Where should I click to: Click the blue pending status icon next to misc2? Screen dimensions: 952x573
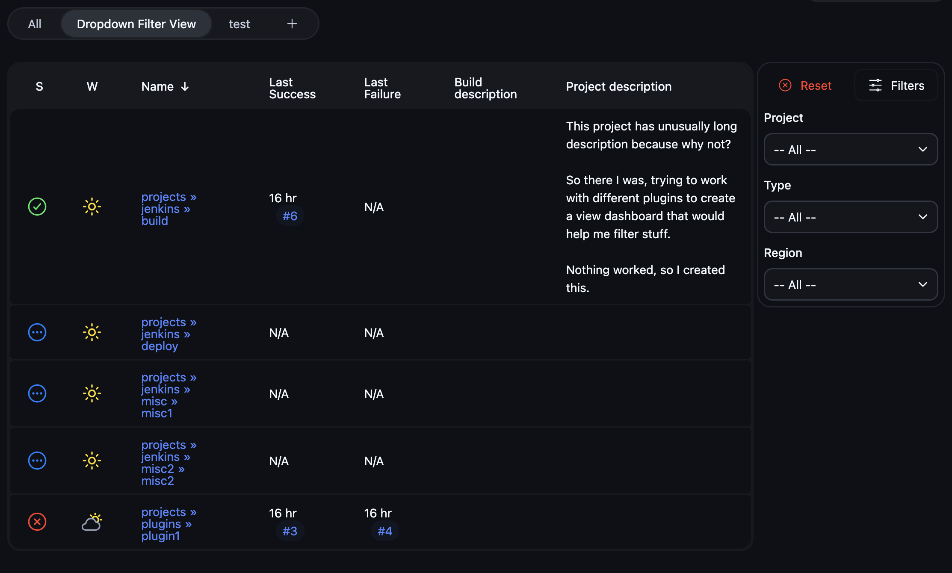(37, 461)
